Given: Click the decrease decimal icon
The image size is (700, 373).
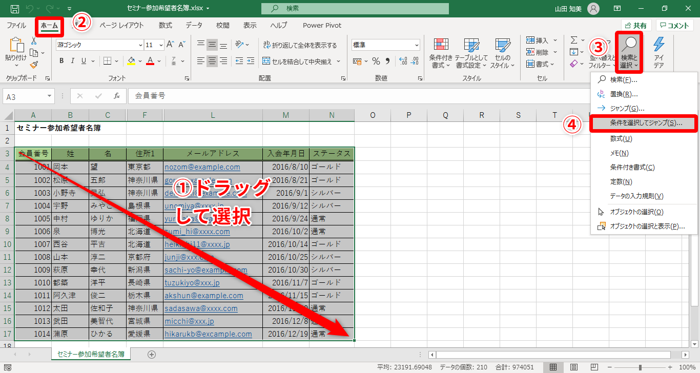Looking at the screenshot, I should [x=415, y=61].
